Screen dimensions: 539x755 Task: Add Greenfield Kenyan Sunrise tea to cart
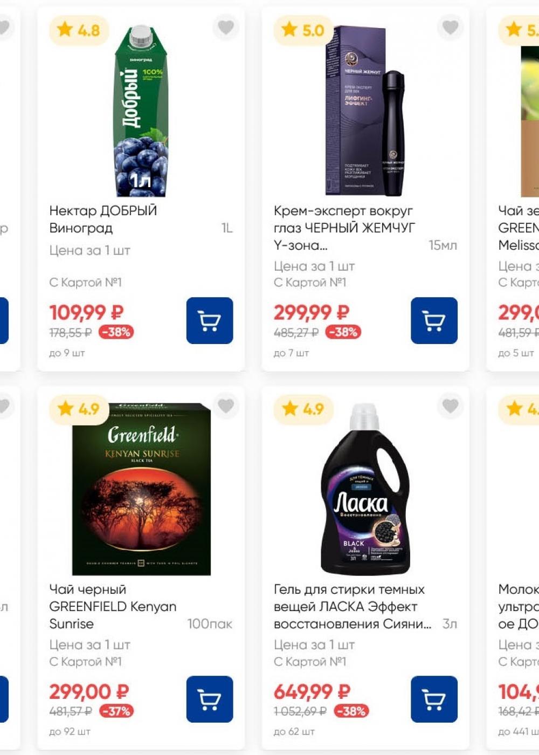click(x=210, y=699)
